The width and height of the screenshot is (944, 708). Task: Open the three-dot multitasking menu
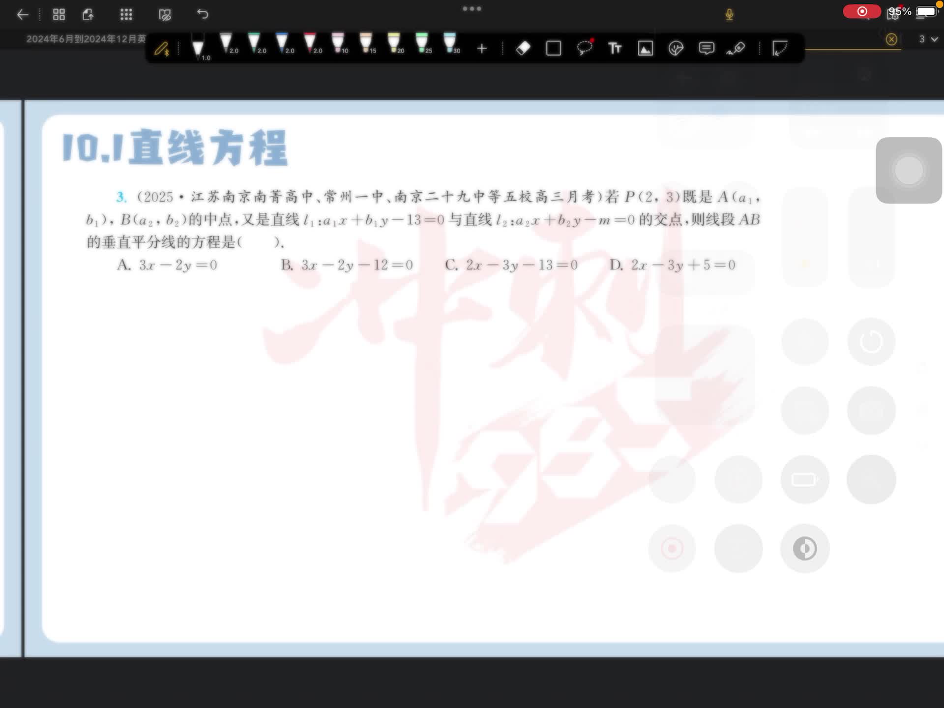472,9
